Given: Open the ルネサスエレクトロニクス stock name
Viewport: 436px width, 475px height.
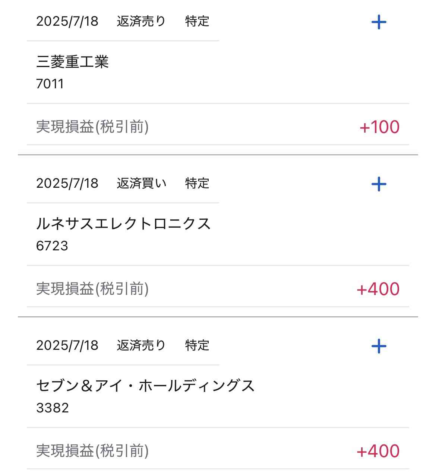Looking at the screenshot, I should (x=123, y=224).
